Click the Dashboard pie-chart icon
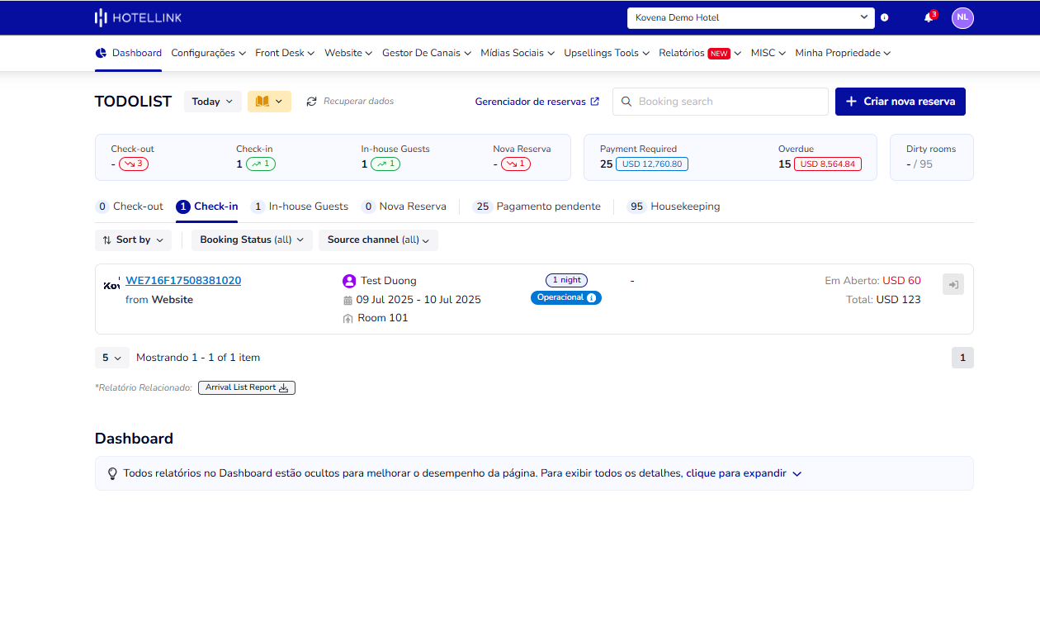The width and height of the screenshot is (1040, 641). tap(101, 53)
